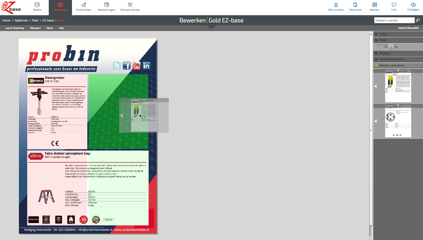Click the probin logo on the page
The height and width of the screenshot is (240, 423).
coord(63,54)
